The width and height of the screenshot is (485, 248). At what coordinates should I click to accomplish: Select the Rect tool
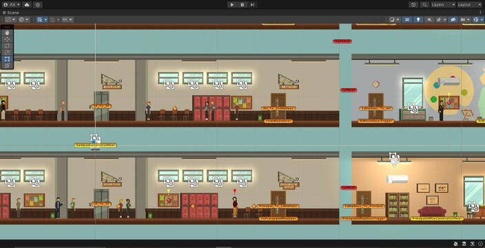point(8,59)
